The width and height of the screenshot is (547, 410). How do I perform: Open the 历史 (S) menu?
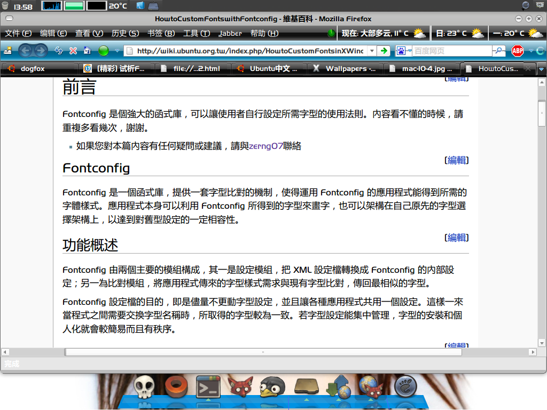[125, 34]
